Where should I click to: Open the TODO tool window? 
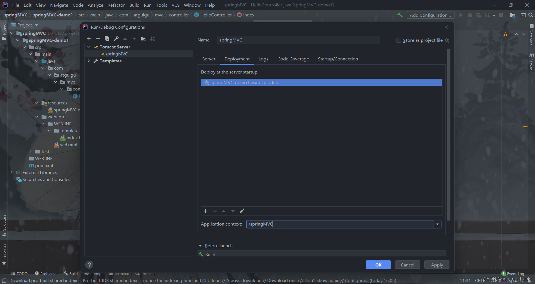coord(19,274)
